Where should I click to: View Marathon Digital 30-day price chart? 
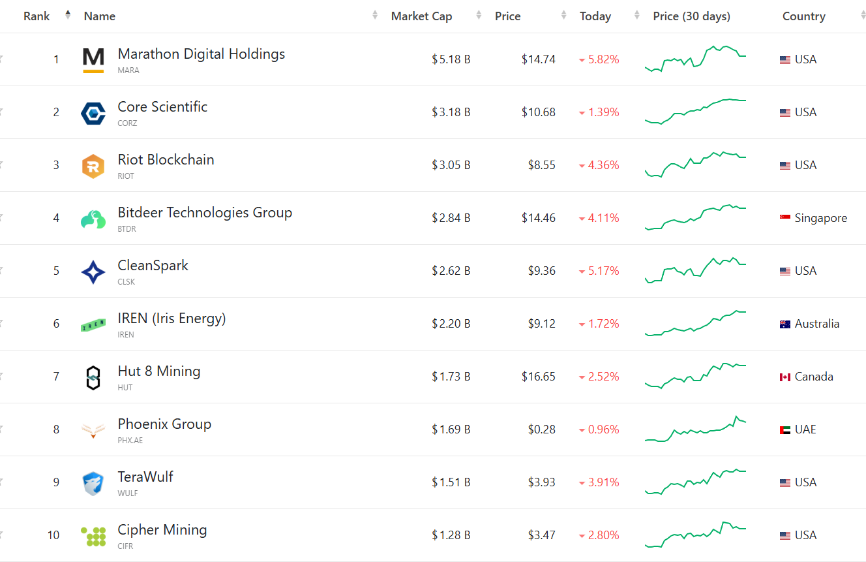(695, 58)
